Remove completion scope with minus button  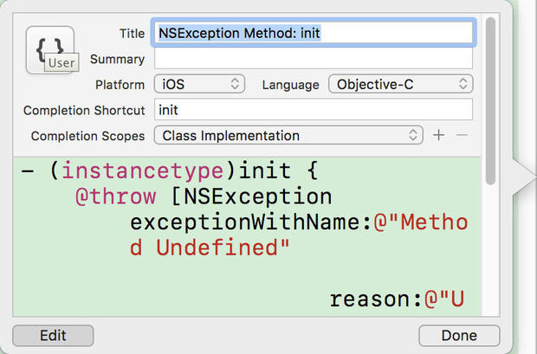click(462, 135)
